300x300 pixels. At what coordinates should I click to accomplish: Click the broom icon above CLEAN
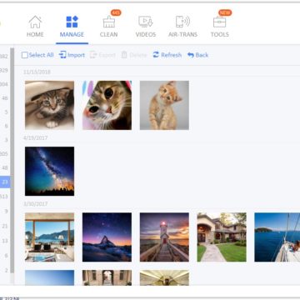[x=109, y=22]
